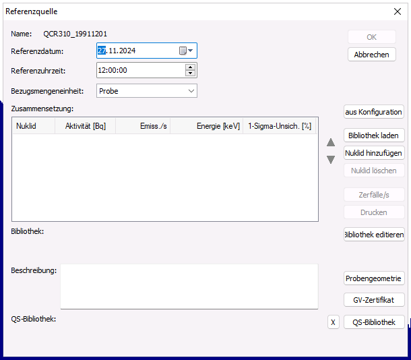411x360 pixels.
Task: Click the Abbrechen button
Action: 371,55
